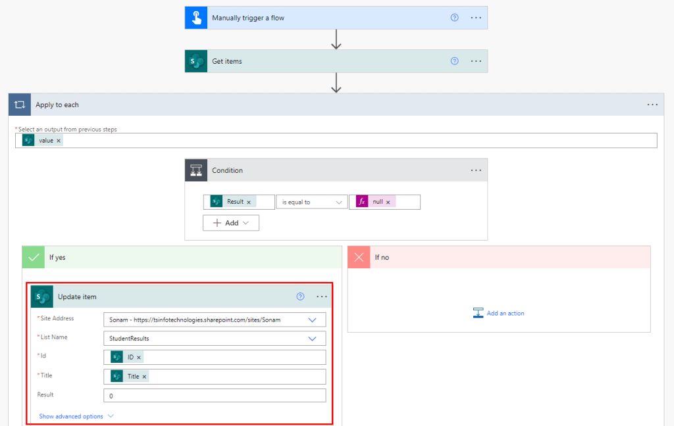The height and width of the screenshot is (426, 674).
Task: Expand the Get items step header
Action: (336, 61)
